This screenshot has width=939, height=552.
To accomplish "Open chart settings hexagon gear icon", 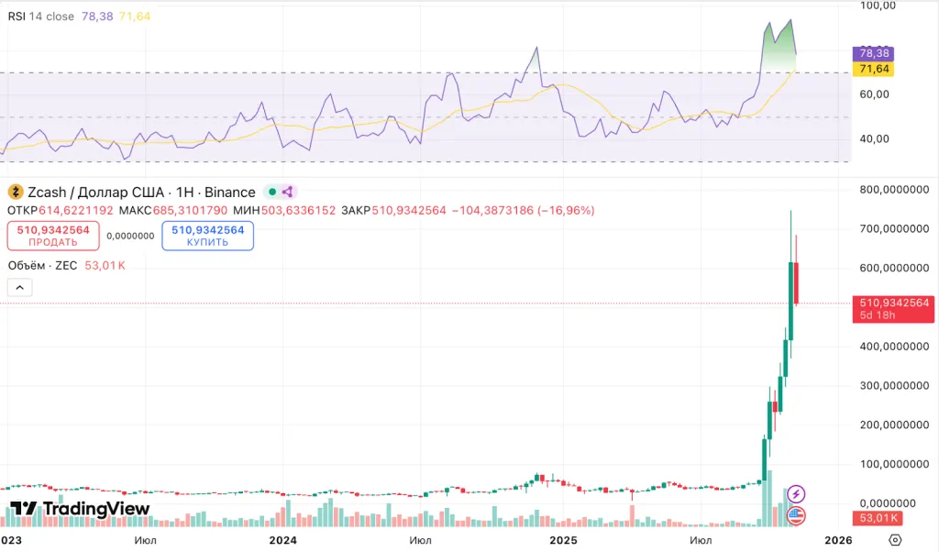I will (896, 540).
